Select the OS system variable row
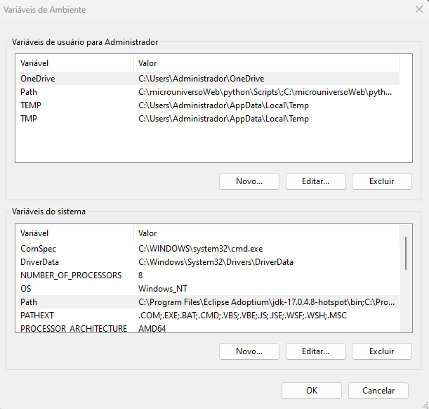Viewport: 429px width, 409px height. coord(209,289)
